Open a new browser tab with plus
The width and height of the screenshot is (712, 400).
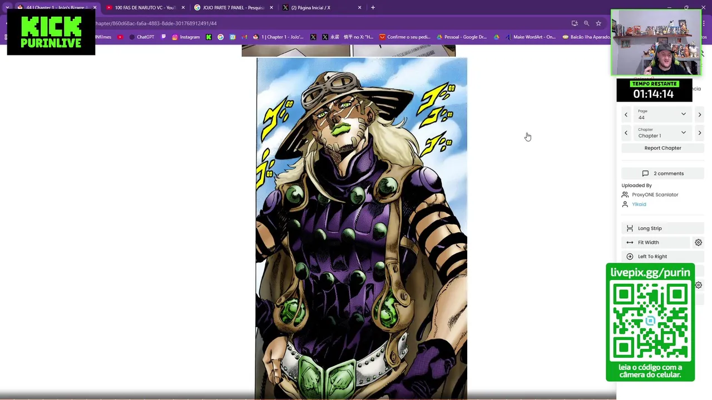click(x=373, y=8)
